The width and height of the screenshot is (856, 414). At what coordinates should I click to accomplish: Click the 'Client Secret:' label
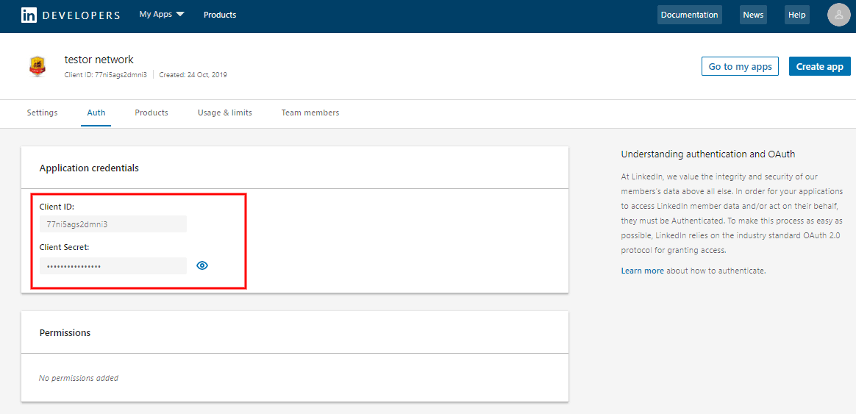point(65,247)
